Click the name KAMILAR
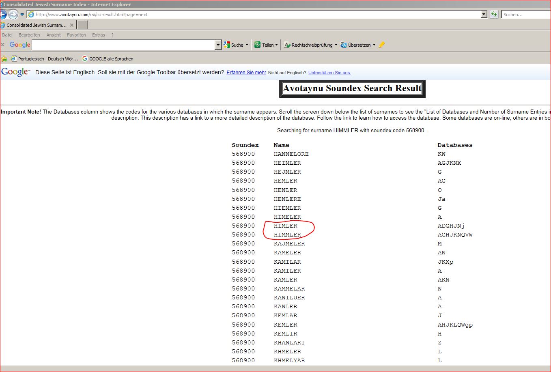The height and width of the screenshot is (372, 551). 287,262
